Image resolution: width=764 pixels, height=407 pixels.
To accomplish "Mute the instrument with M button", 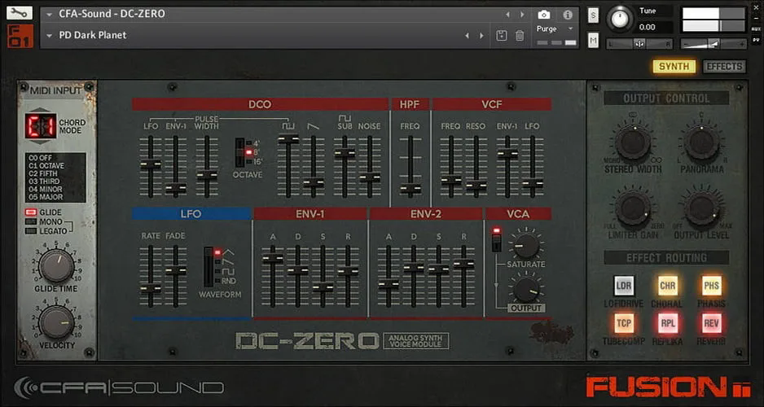I will [593, 41].
